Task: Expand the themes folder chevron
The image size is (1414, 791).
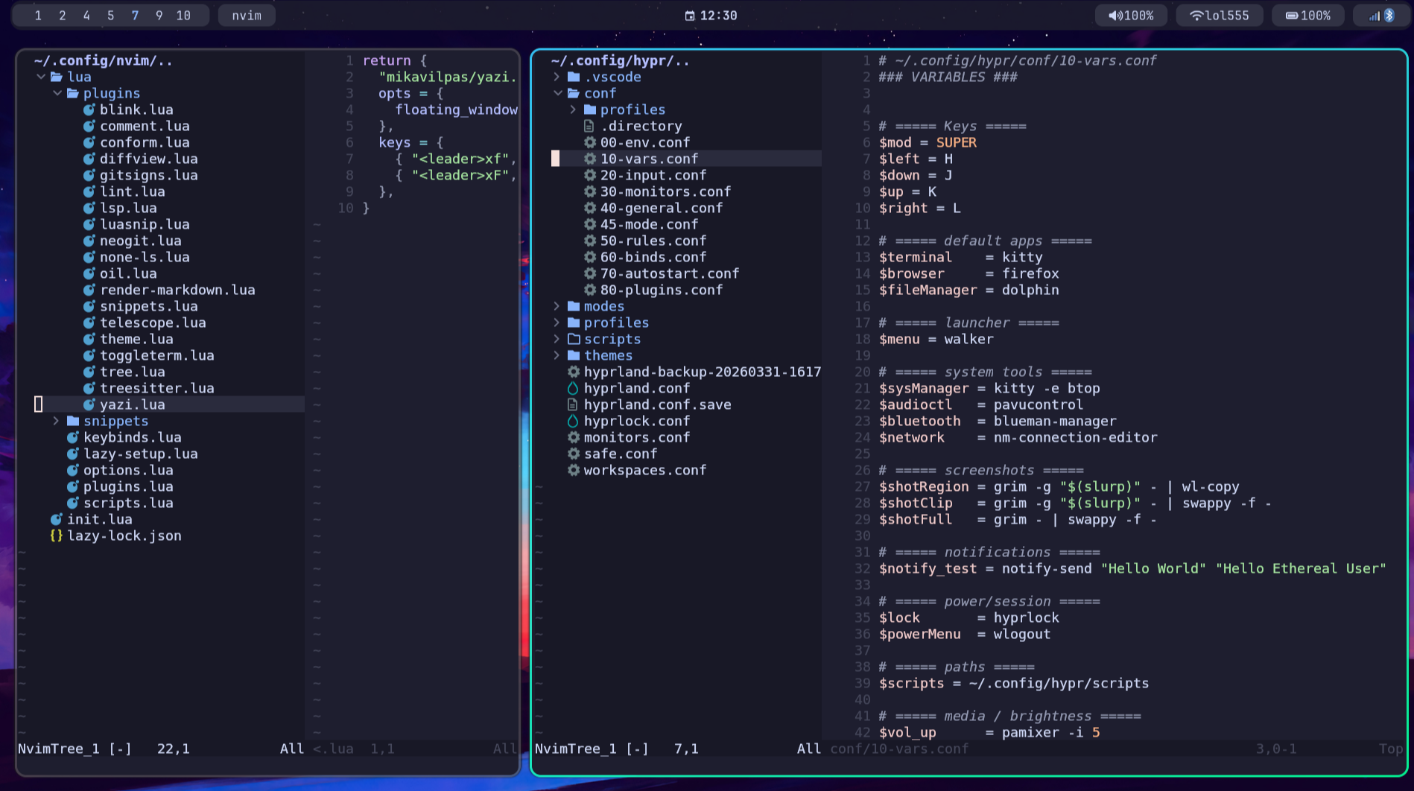Action: 557,355
